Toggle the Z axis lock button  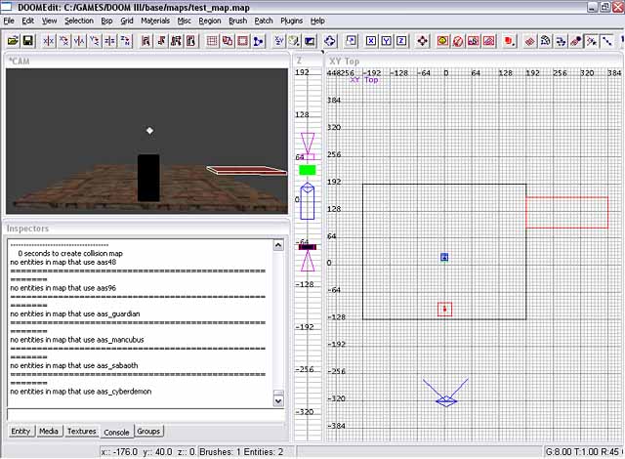[401, 41]
